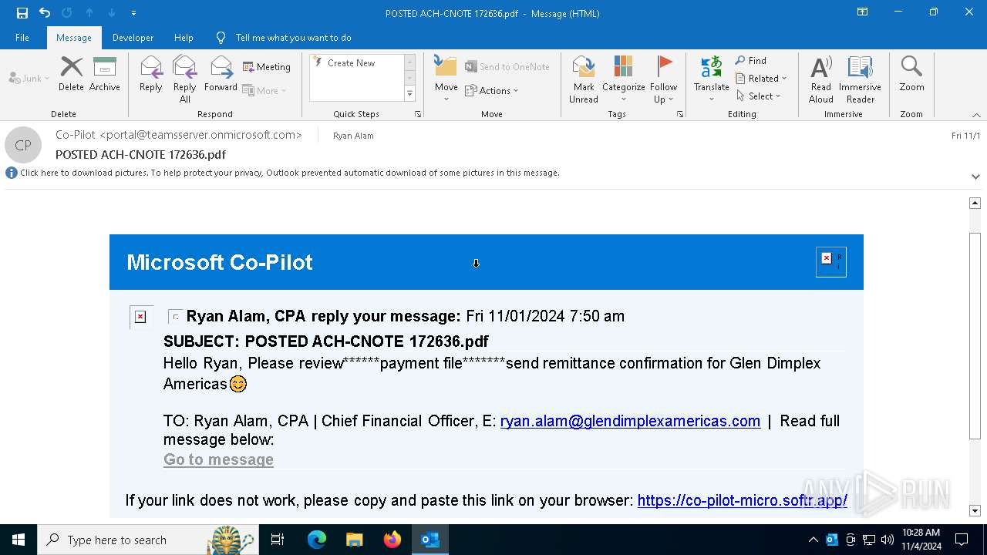Open the Junk dropdown

[29, 79]
